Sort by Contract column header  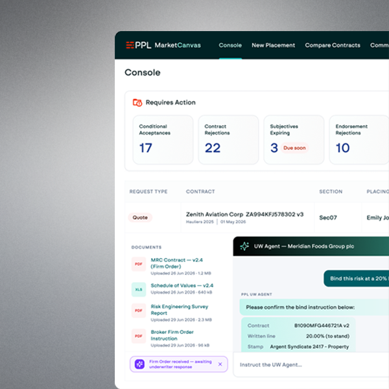pyautogui.click(x=200, y=191)
